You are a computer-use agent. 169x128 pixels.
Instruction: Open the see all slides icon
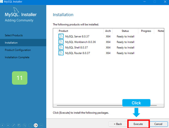click(19, 125)
